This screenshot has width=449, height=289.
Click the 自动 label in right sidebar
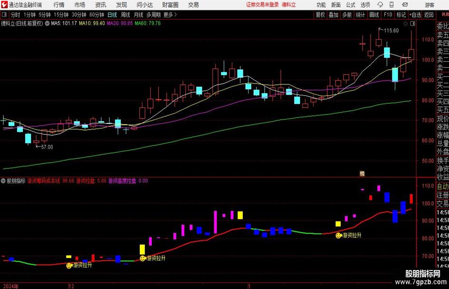pyautogui.click(x=443, y=186)
